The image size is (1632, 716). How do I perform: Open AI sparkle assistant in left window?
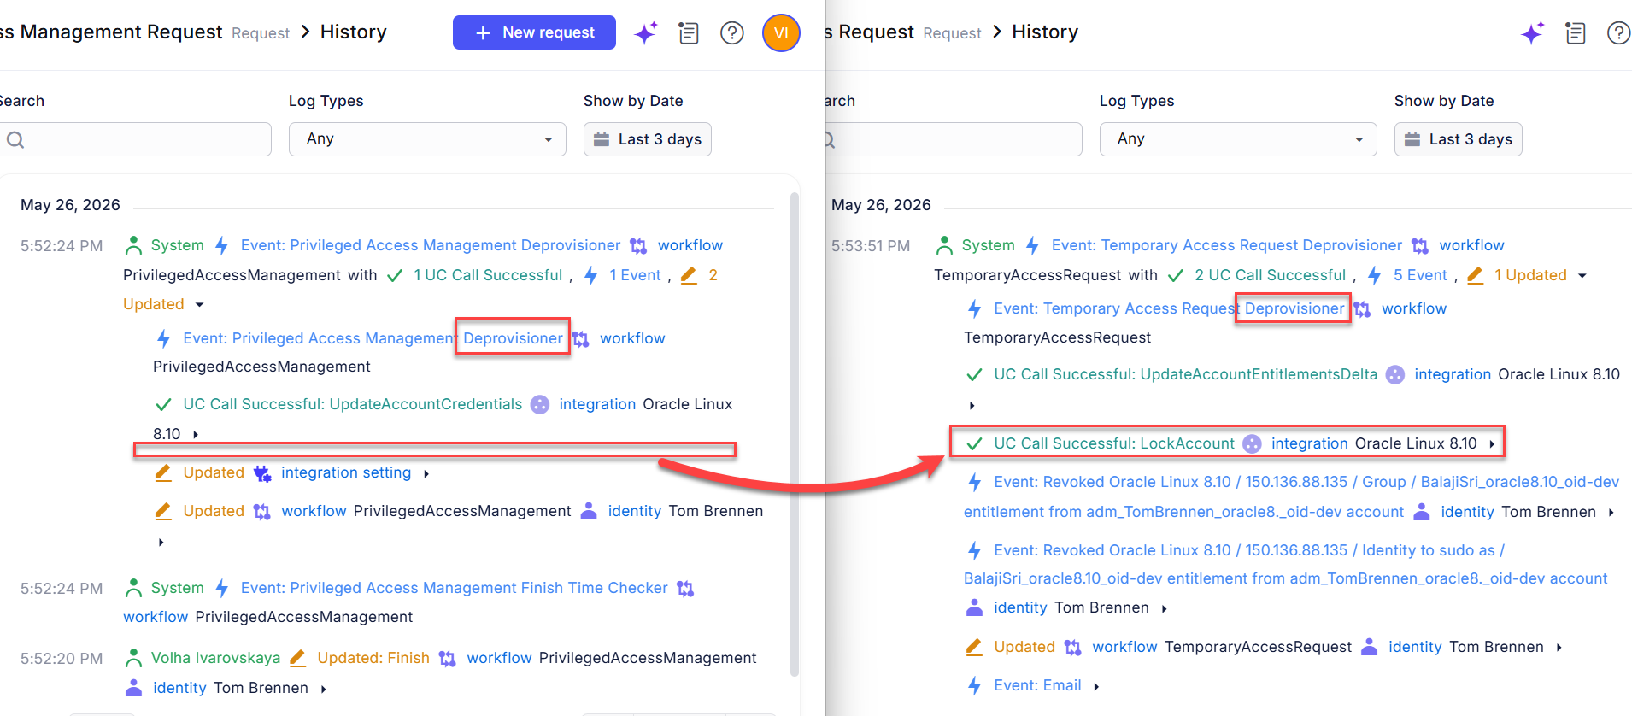(646, 33)
